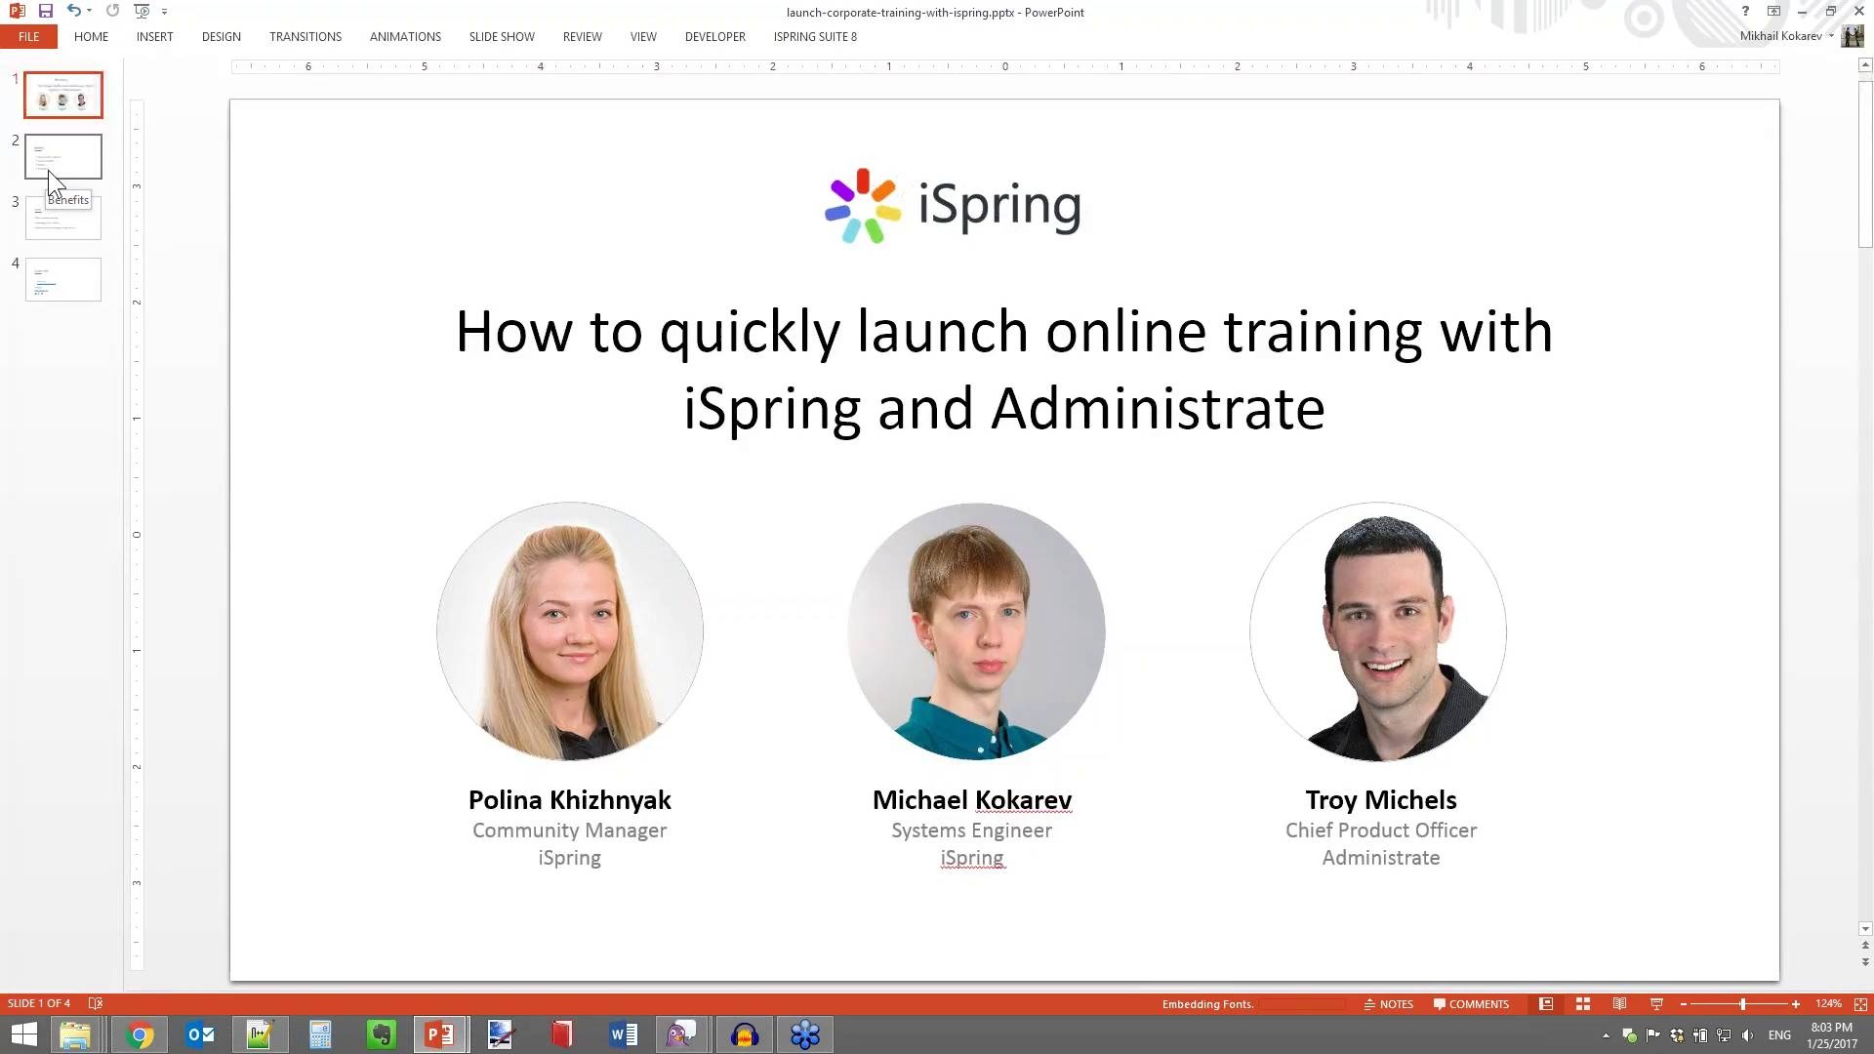Open Ribbon Display Options

pyautogui.click(x=1773, y=11)
